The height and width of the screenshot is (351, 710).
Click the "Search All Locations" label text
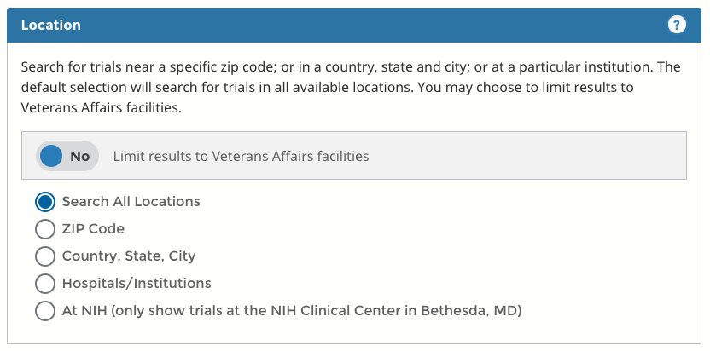click(131, 202)
